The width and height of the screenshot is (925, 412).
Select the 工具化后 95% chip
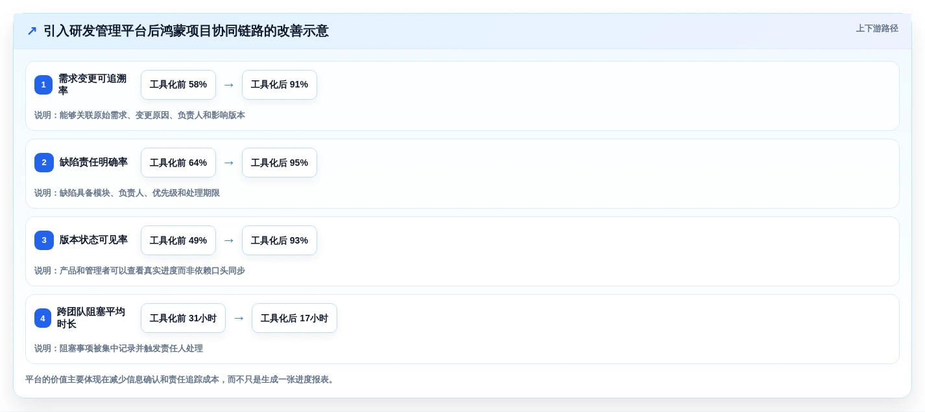click(280, 163)
